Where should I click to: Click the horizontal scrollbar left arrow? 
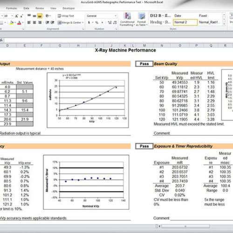[159, 226]
